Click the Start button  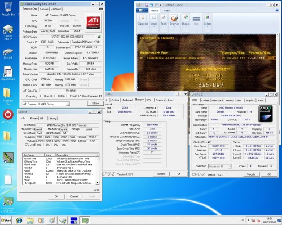tap(6, 220)
